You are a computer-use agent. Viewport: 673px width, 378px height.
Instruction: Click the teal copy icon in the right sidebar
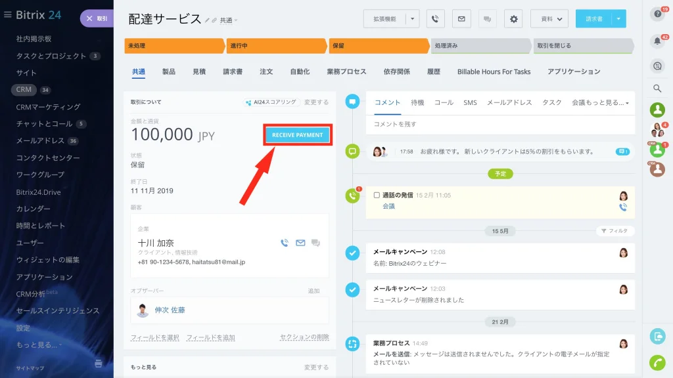(x=657, y=337)
